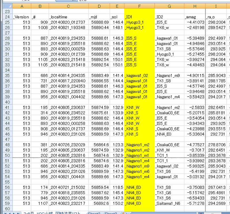Select the -6.59433 amag cell
This screenshot has height=214, width=230.
[x=195, y=198]
